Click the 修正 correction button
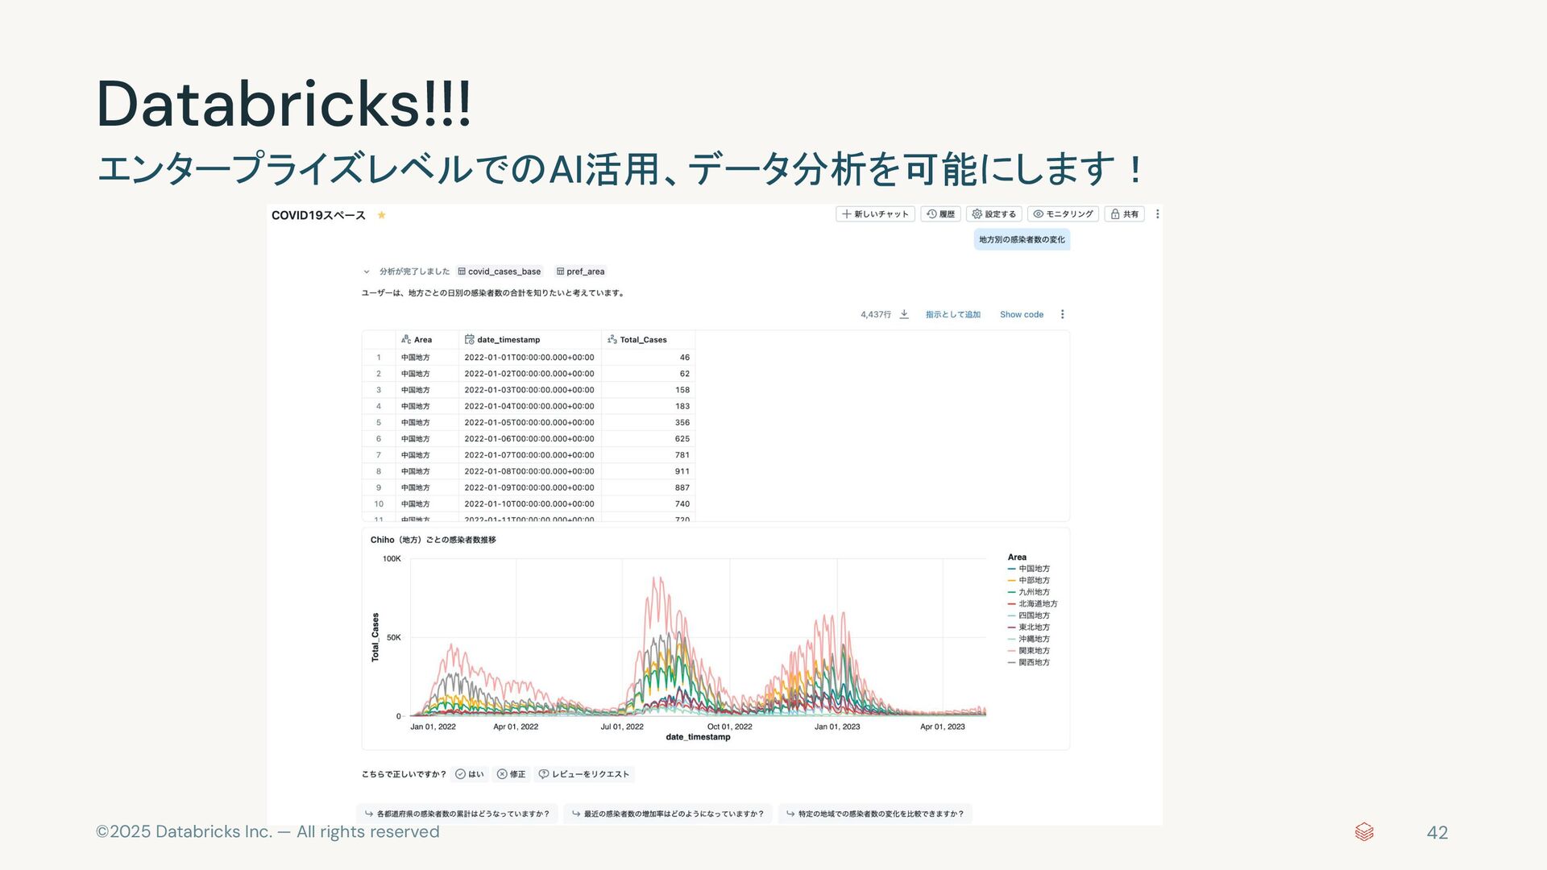 511,774
